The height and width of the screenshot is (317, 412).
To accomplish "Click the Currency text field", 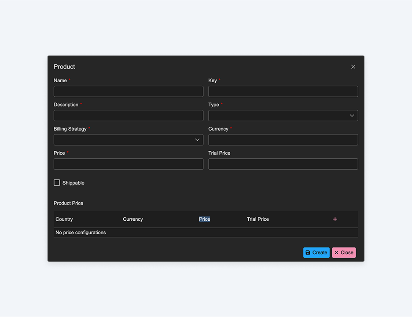I will [283, 140].
